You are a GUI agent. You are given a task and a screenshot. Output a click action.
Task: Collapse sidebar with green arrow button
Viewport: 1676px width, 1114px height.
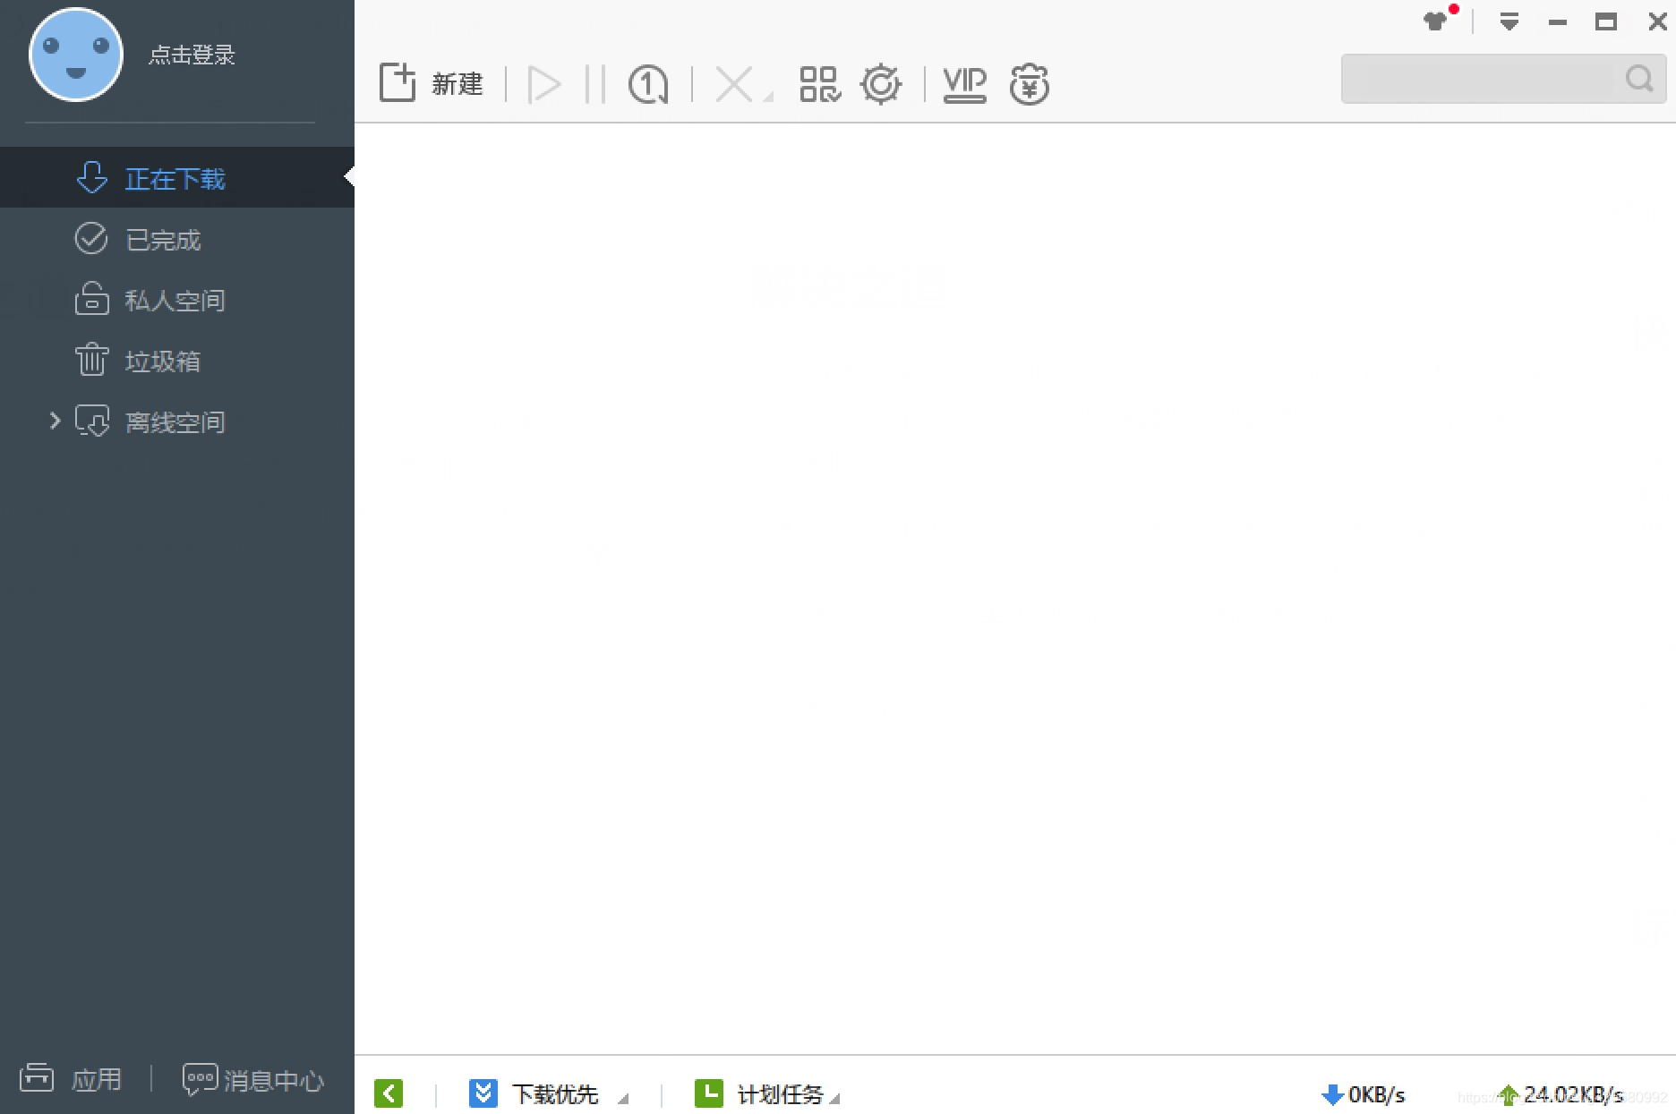pos(389,1093)
